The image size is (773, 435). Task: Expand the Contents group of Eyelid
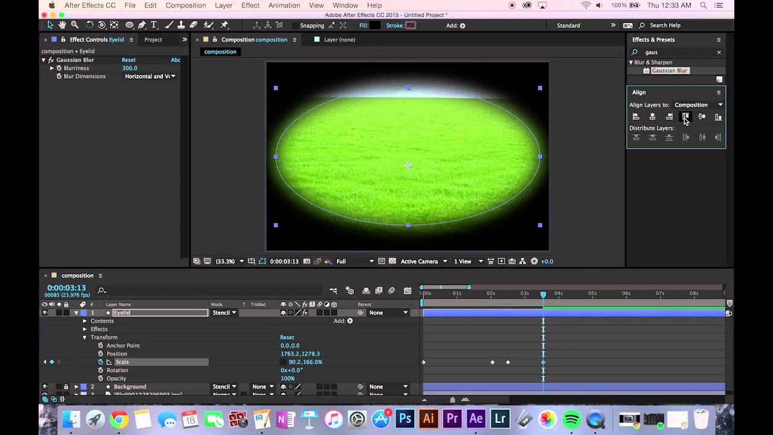click(x=85, y=321)
